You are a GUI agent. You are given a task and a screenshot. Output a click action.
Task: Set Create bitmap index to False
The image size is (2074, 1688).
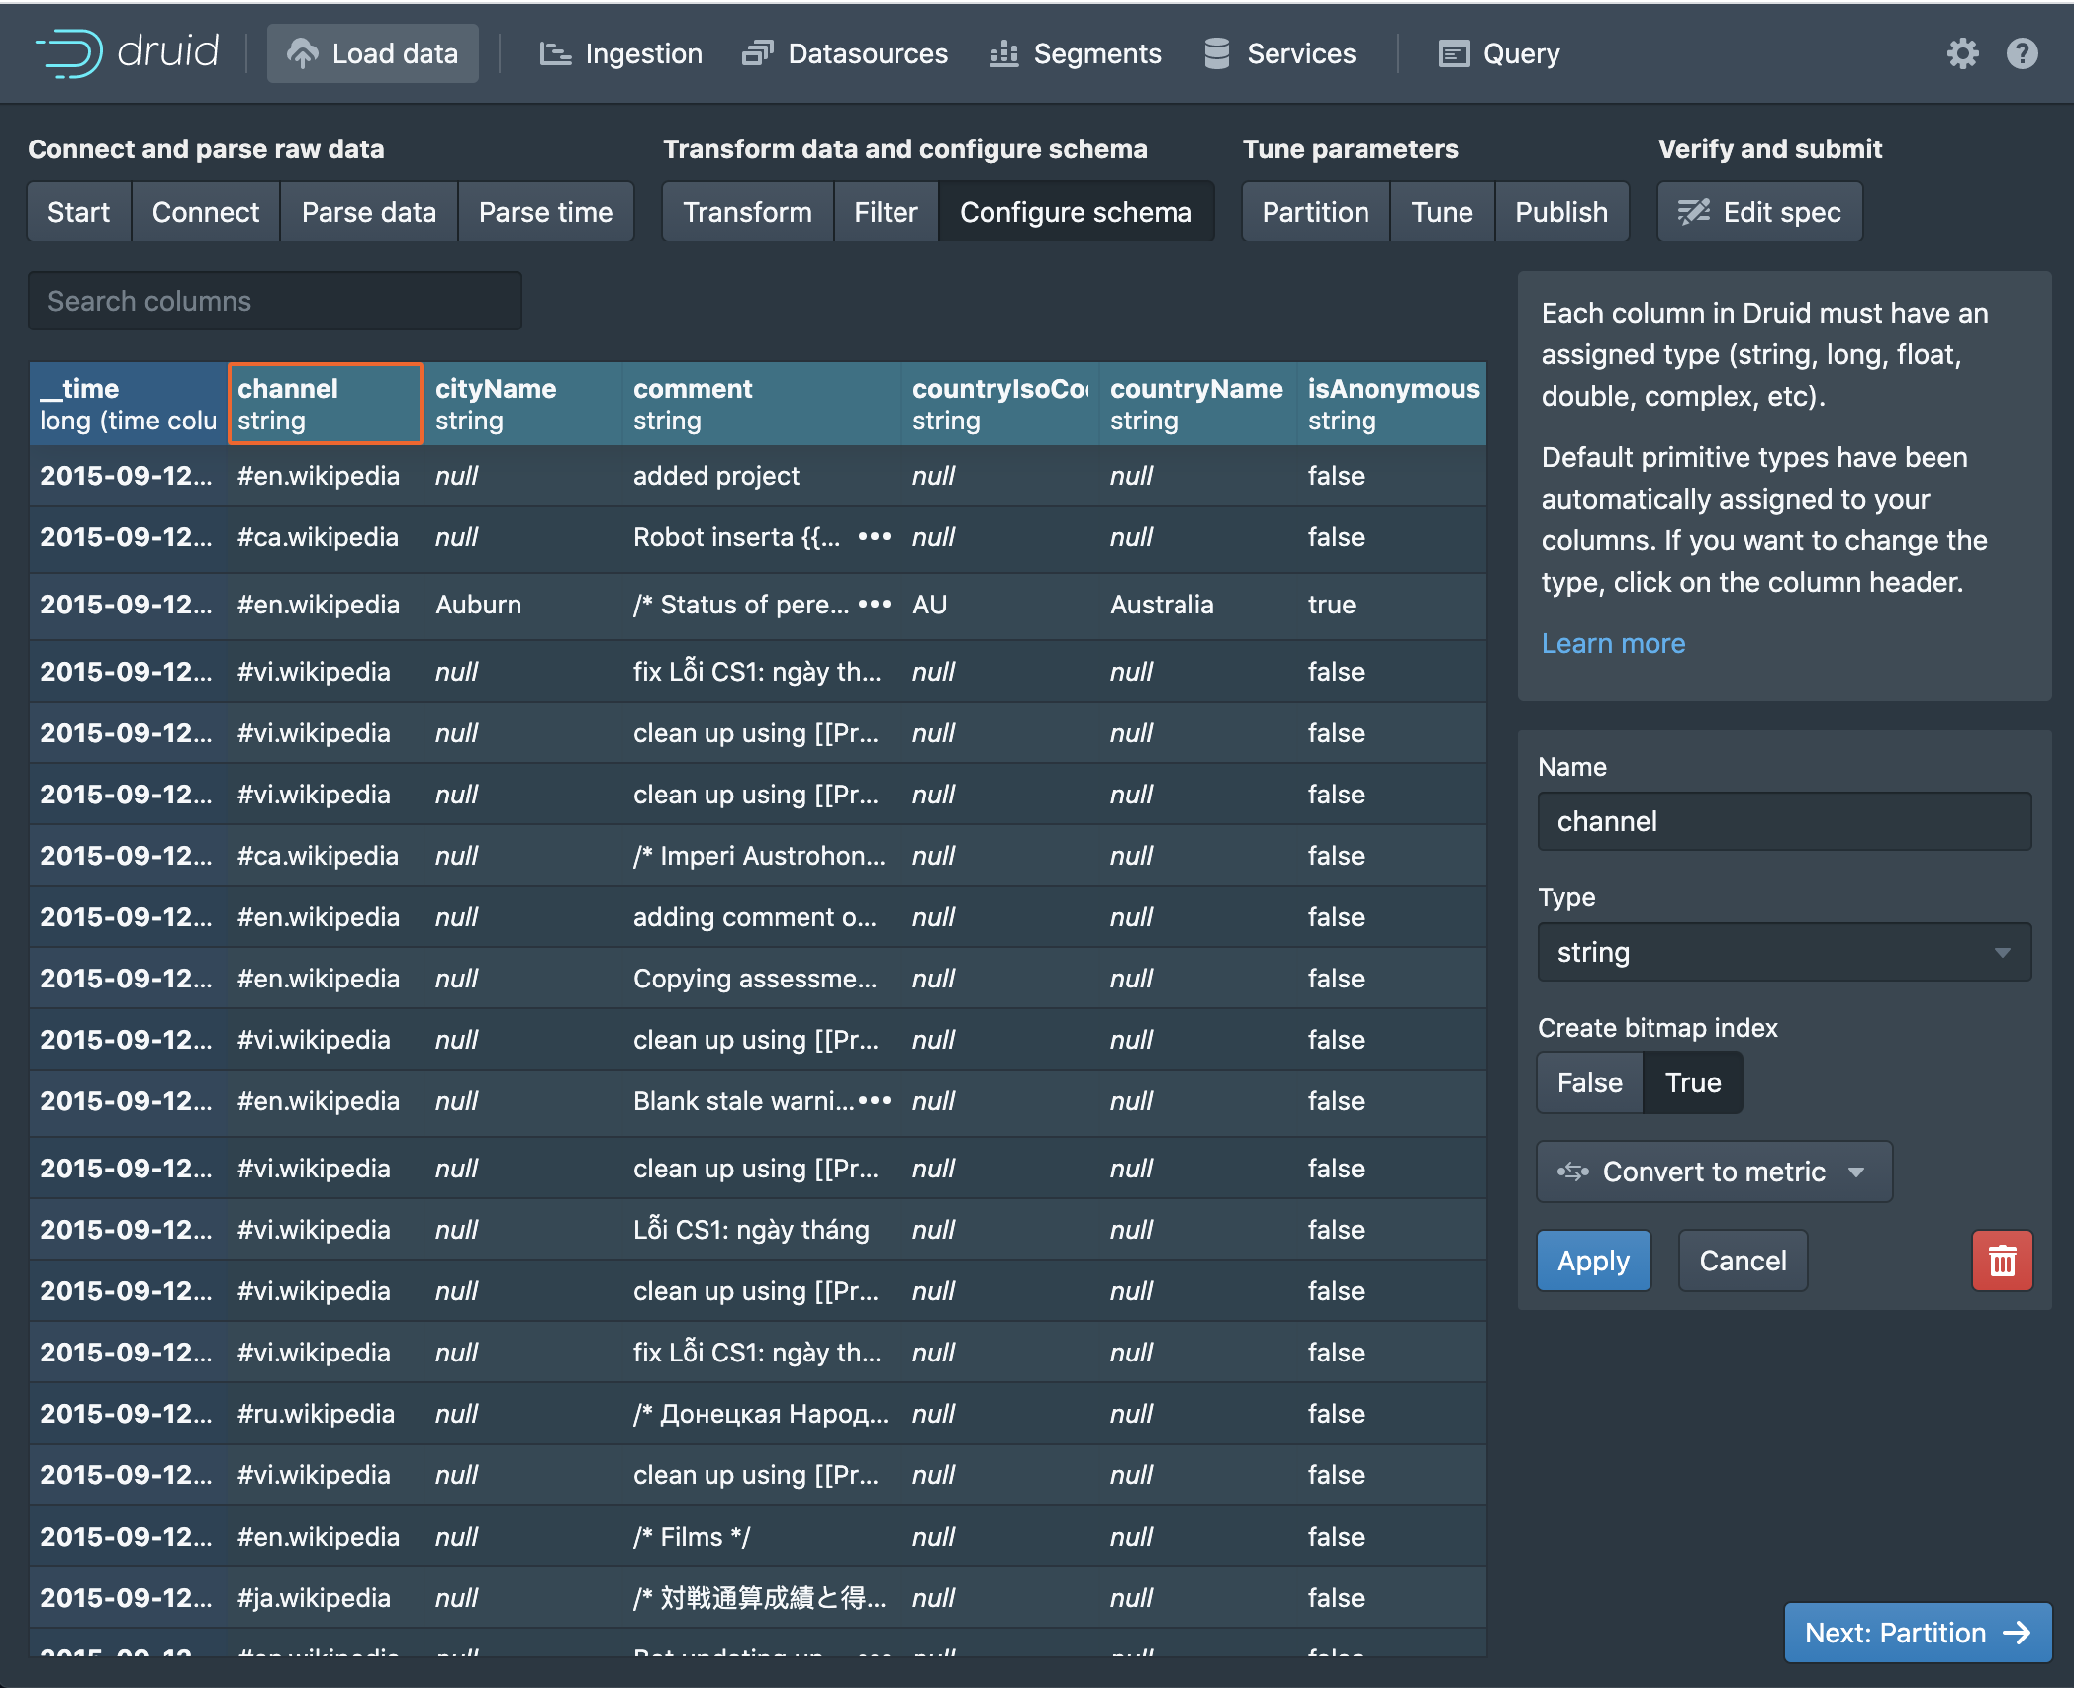click(1589, 1082)
